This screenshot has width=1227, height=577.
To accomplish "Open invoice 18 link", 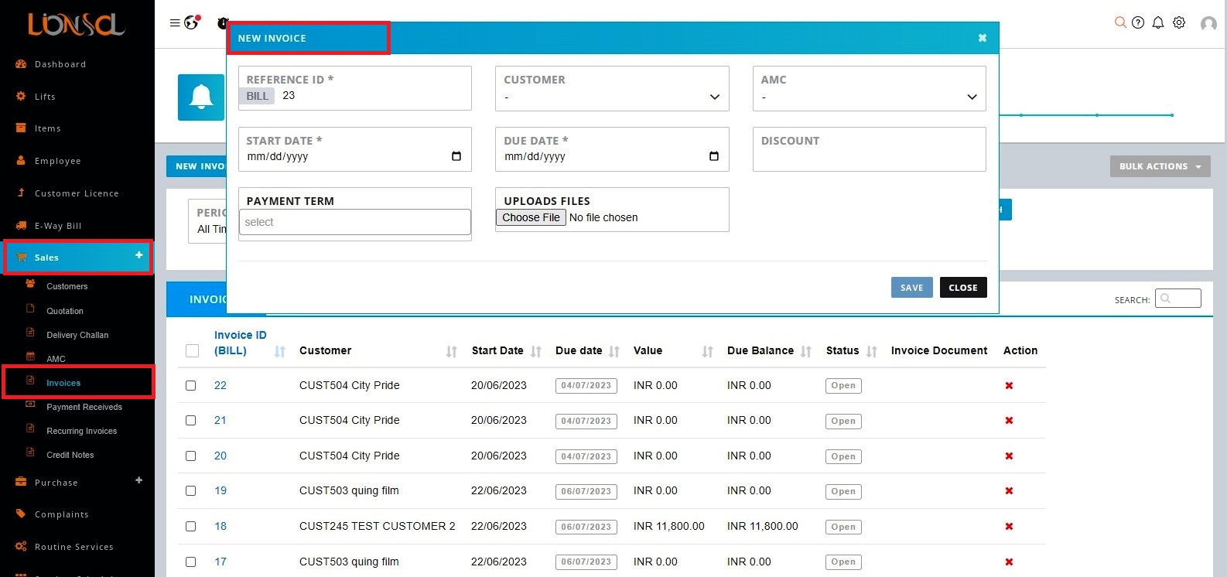I will pyautogui.click(x=220, y=526).
